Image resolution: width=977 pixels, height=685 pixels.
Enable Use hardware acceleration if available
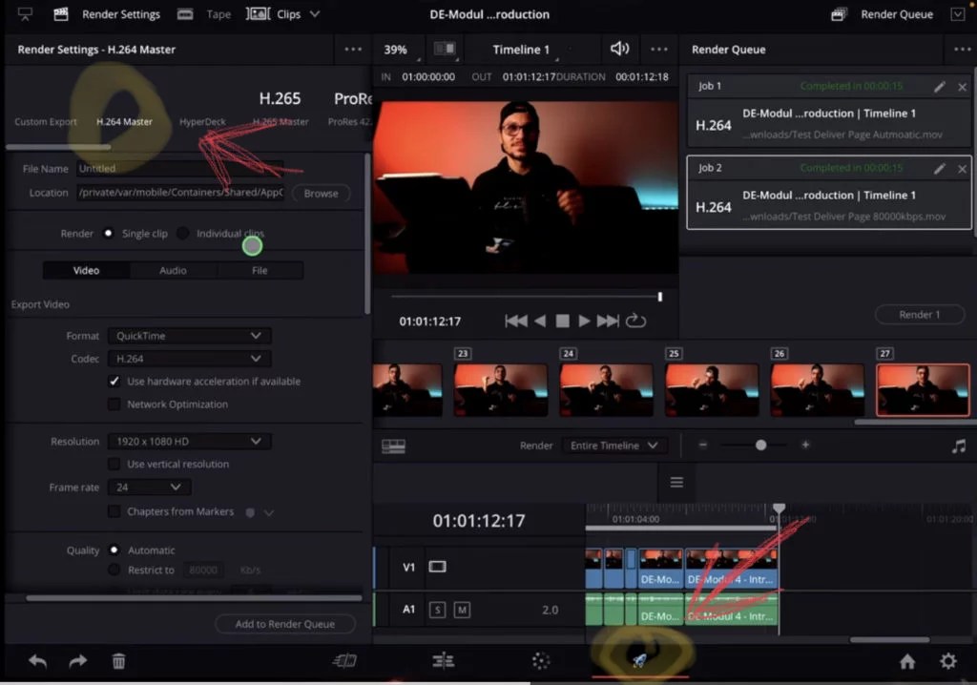click(x=115, y=380)
